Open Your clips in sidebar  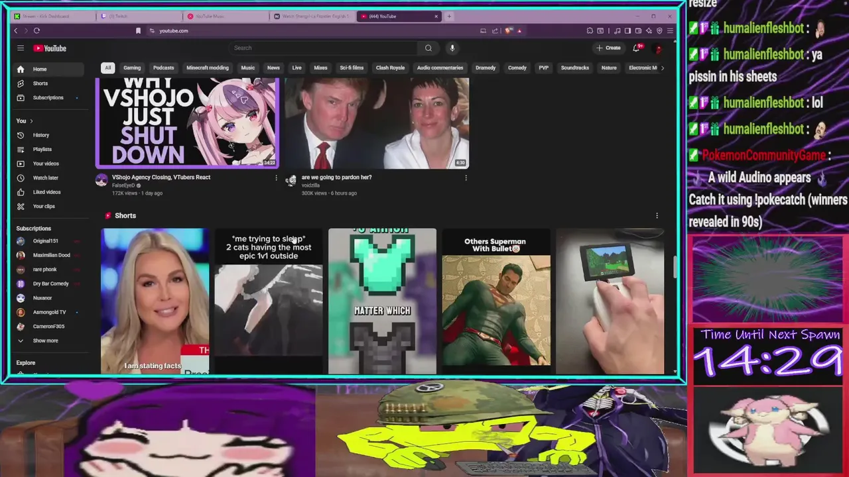(50, 206)
